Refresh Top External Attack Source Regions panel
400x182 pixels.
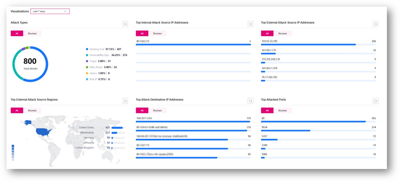point(125,101)
